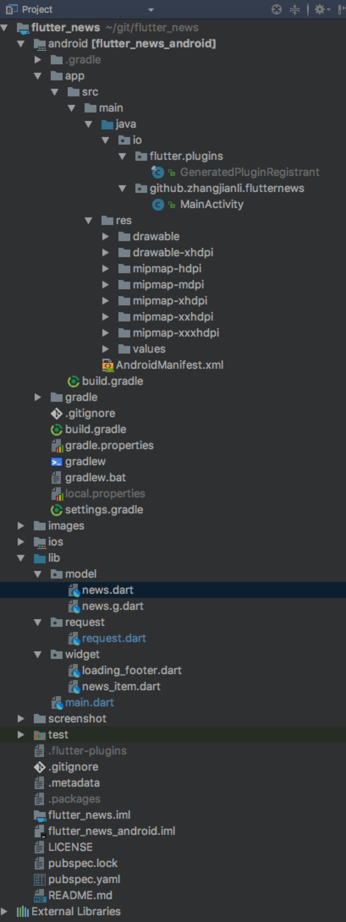
Task: Select the pubspec.lock file
Action: coord(83,863)
